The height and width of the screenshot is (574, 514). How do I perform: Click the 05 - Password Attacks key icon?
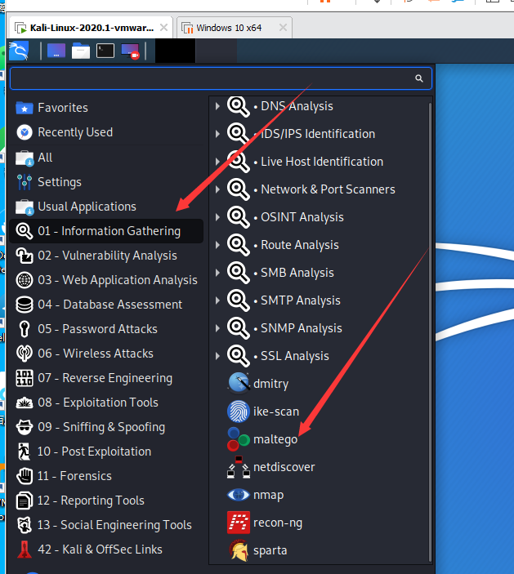click(25, 329)
